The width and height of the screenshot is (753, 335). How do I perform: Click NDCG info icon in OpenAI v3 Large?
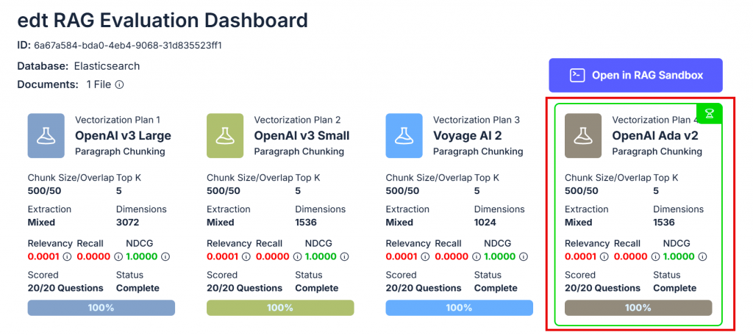tap(165, 256)
